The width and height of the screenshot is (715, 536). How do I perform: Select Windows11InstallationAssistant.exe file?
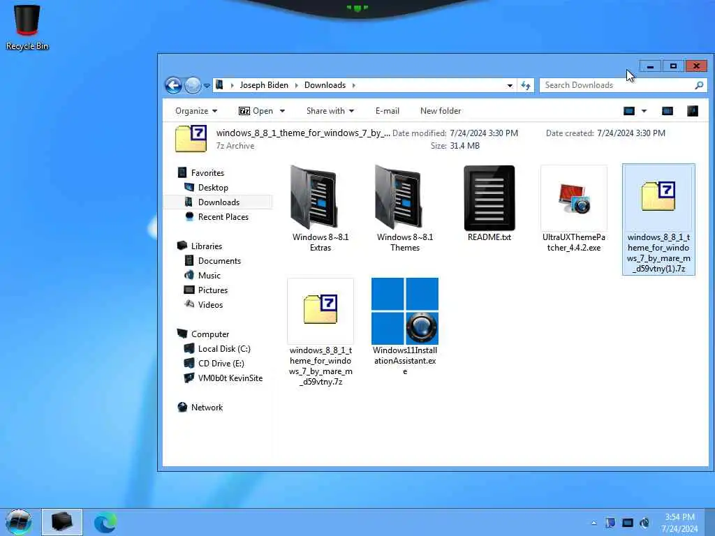tap(405, 327)
